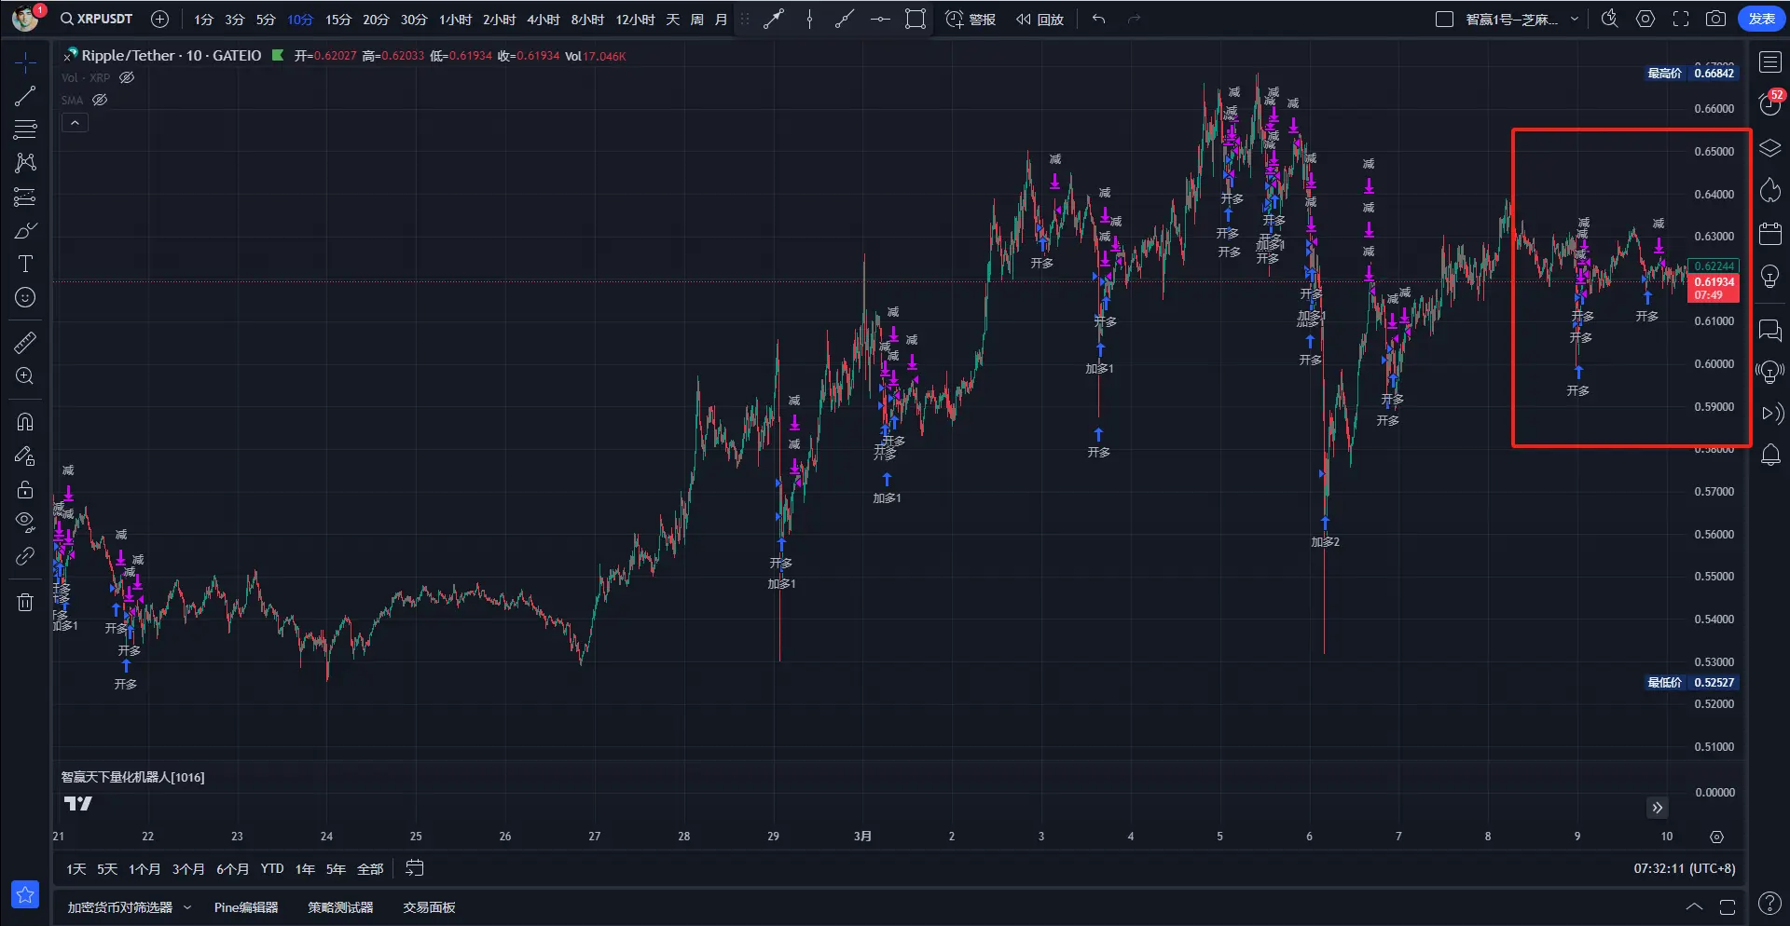Viewport: 1790px width, 926px height.
Task: Open the Fibonacci tools group
Action: pos(25,129)
